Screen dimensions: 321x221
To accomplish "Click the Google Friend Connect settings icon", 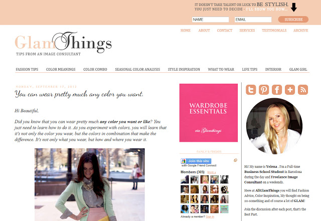I will pos(235,160).
